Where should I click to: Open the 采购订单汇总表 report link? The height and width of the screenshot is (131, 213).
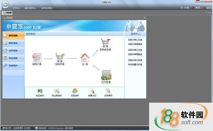[x=135, y=40]
